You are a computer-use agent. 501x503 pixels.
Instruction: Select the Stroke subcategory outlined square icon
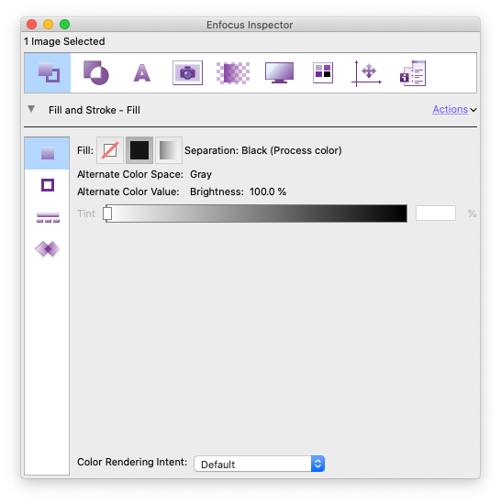48,185
